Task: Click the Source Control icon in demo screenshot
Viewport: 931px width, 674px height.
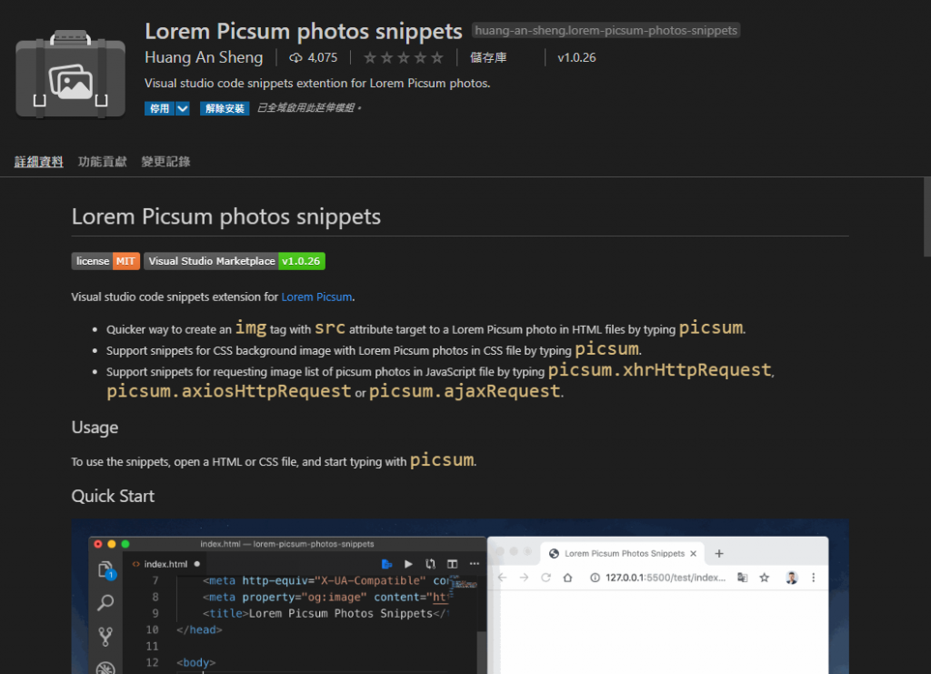Action: (x=105, y=637)
